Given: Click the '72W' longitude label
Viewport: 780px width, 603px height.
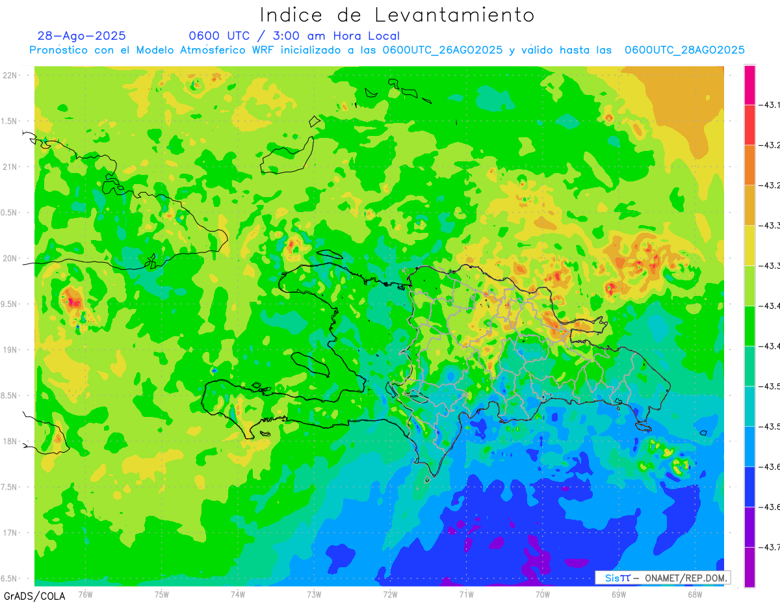Looking at the screenshot, I should [x=390, y=594].
